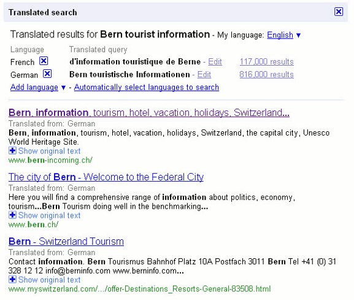Click the arrow next to English
Image resolution: width=354 pixels, height=300 pixels.
(x=298, y=36)
